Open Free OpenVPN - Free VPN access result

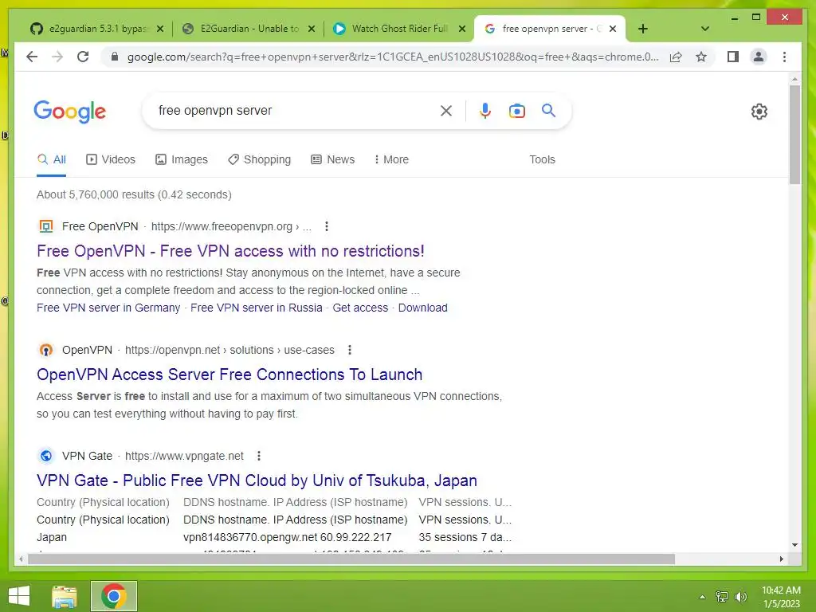[230, 251]
